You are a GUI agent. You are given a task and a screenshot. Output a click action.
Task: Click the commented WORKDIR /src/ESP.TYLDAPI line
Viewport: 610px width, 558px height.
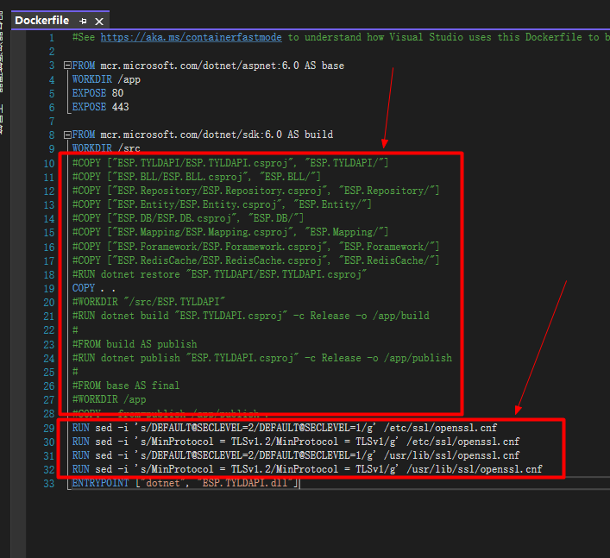coord(148,302)
